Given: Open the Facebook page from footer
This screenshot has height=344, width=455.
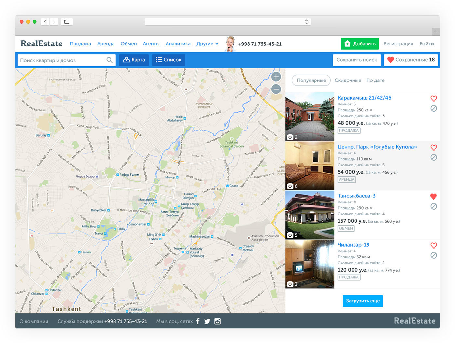Looking at the screenshot, I should point(198,321).
